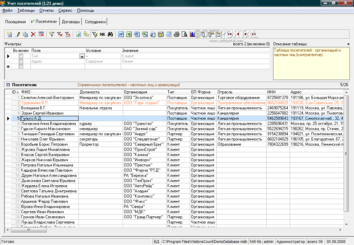Enable the 'Адрес' filter checkbox

tap(21, 61)
